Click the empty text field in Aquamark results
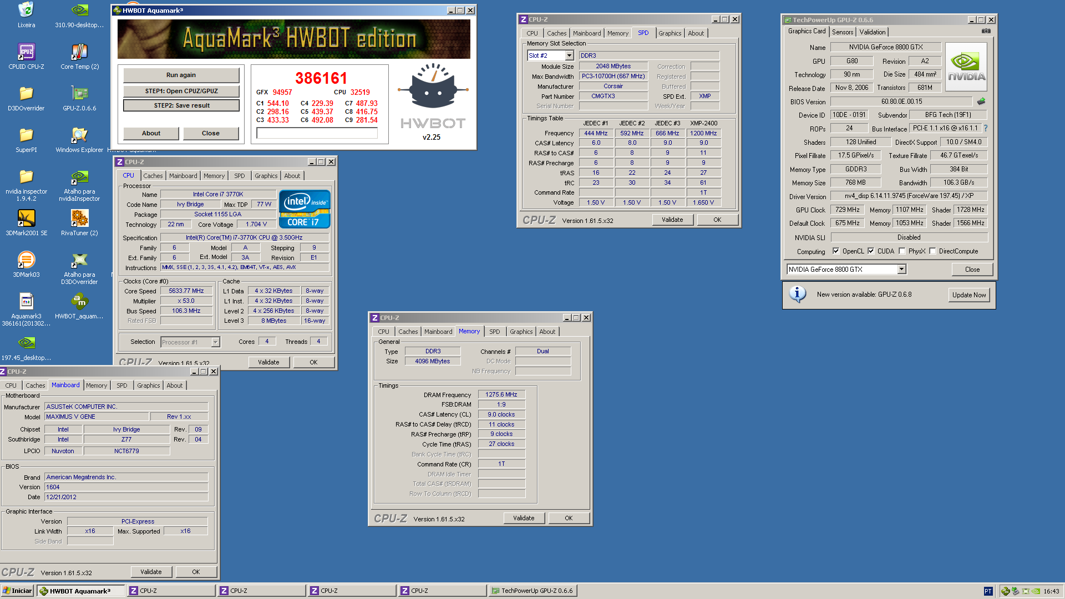This screenshot has height=599, width=1065. click(x=317, y=133)
